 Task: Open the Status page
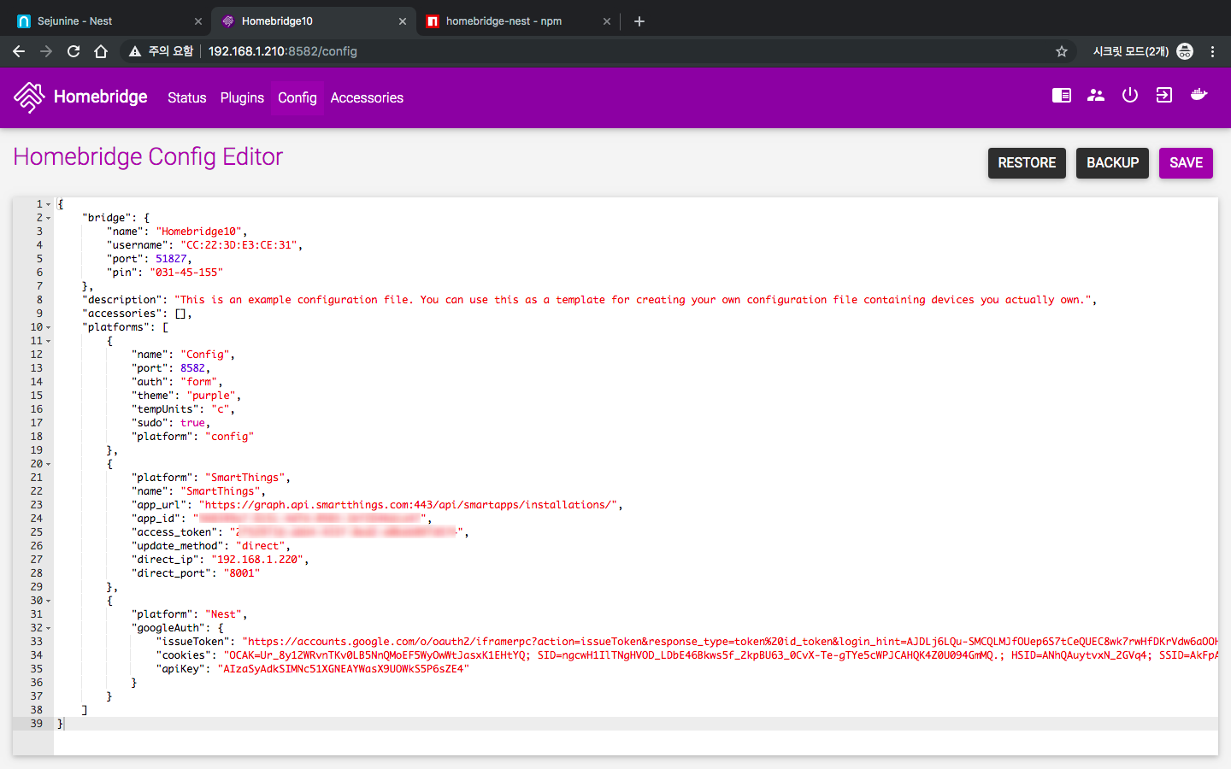pos(187,97)
